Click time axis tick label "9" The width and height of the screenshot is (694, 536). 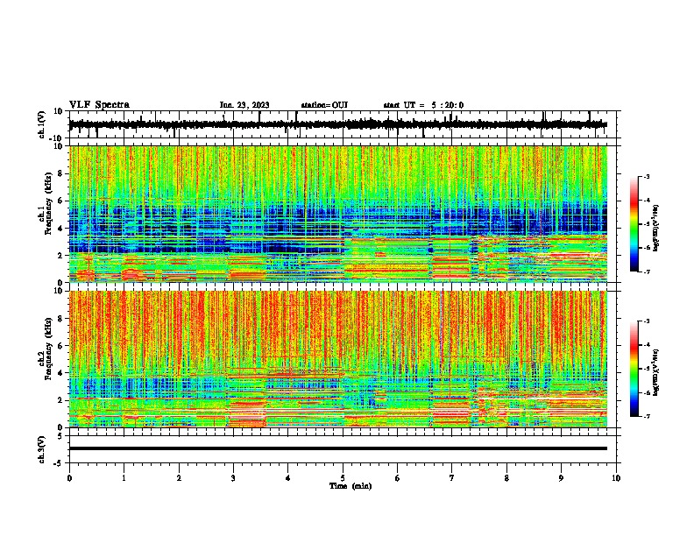click(561, 478)
